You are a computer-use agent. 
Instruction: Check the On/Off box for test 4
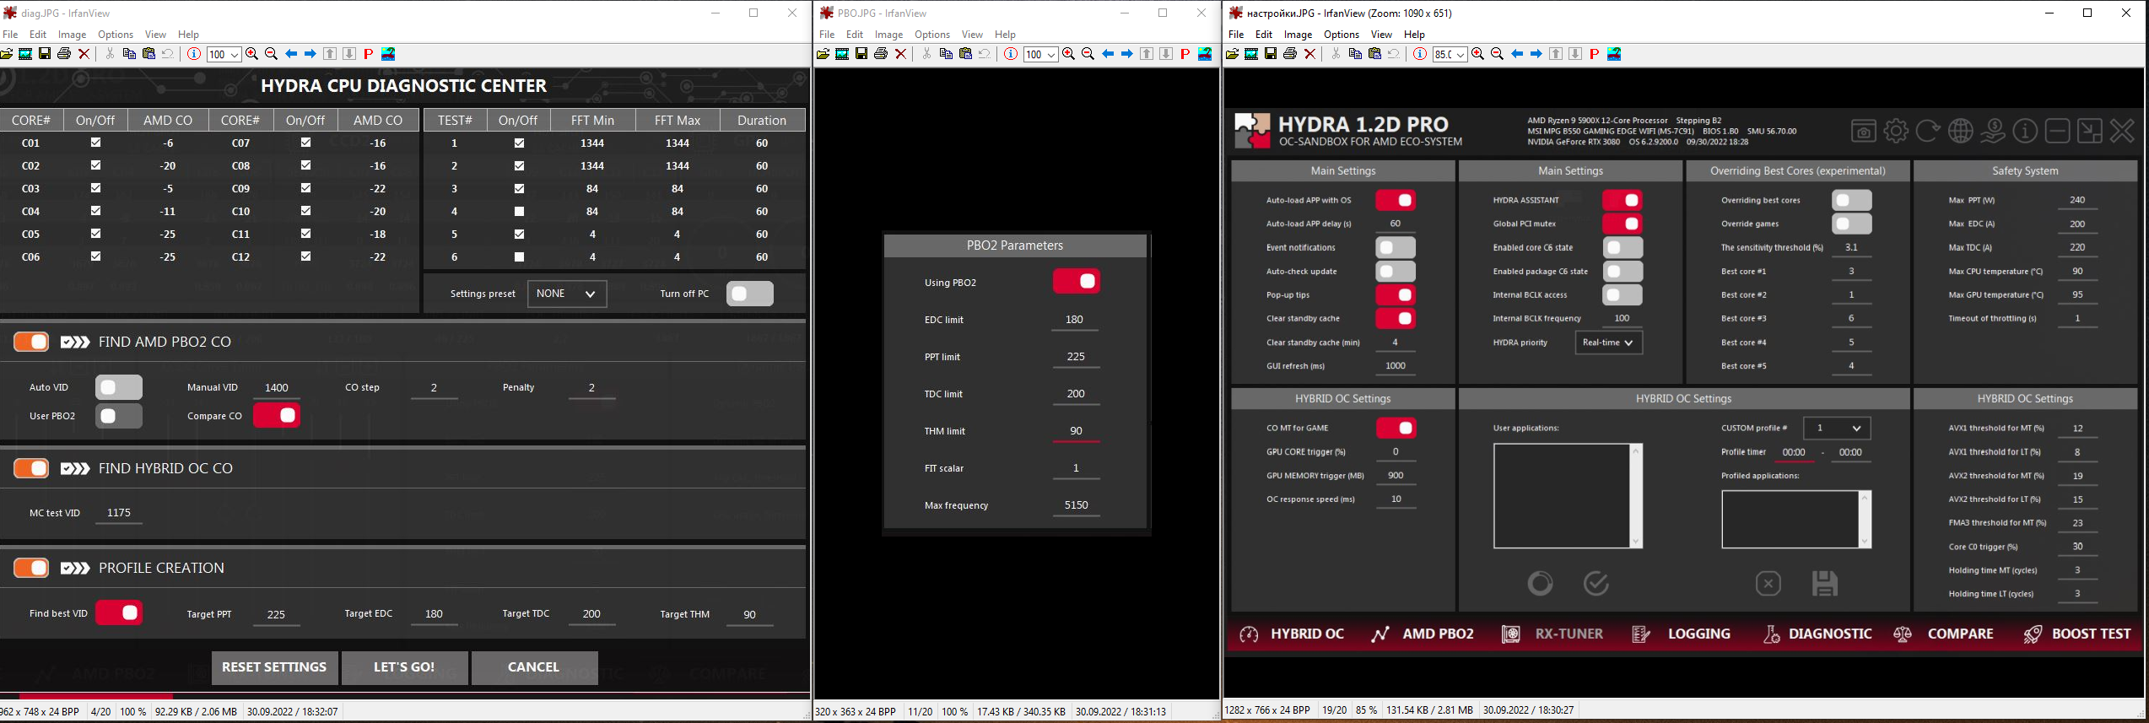(x=519, y=211)
